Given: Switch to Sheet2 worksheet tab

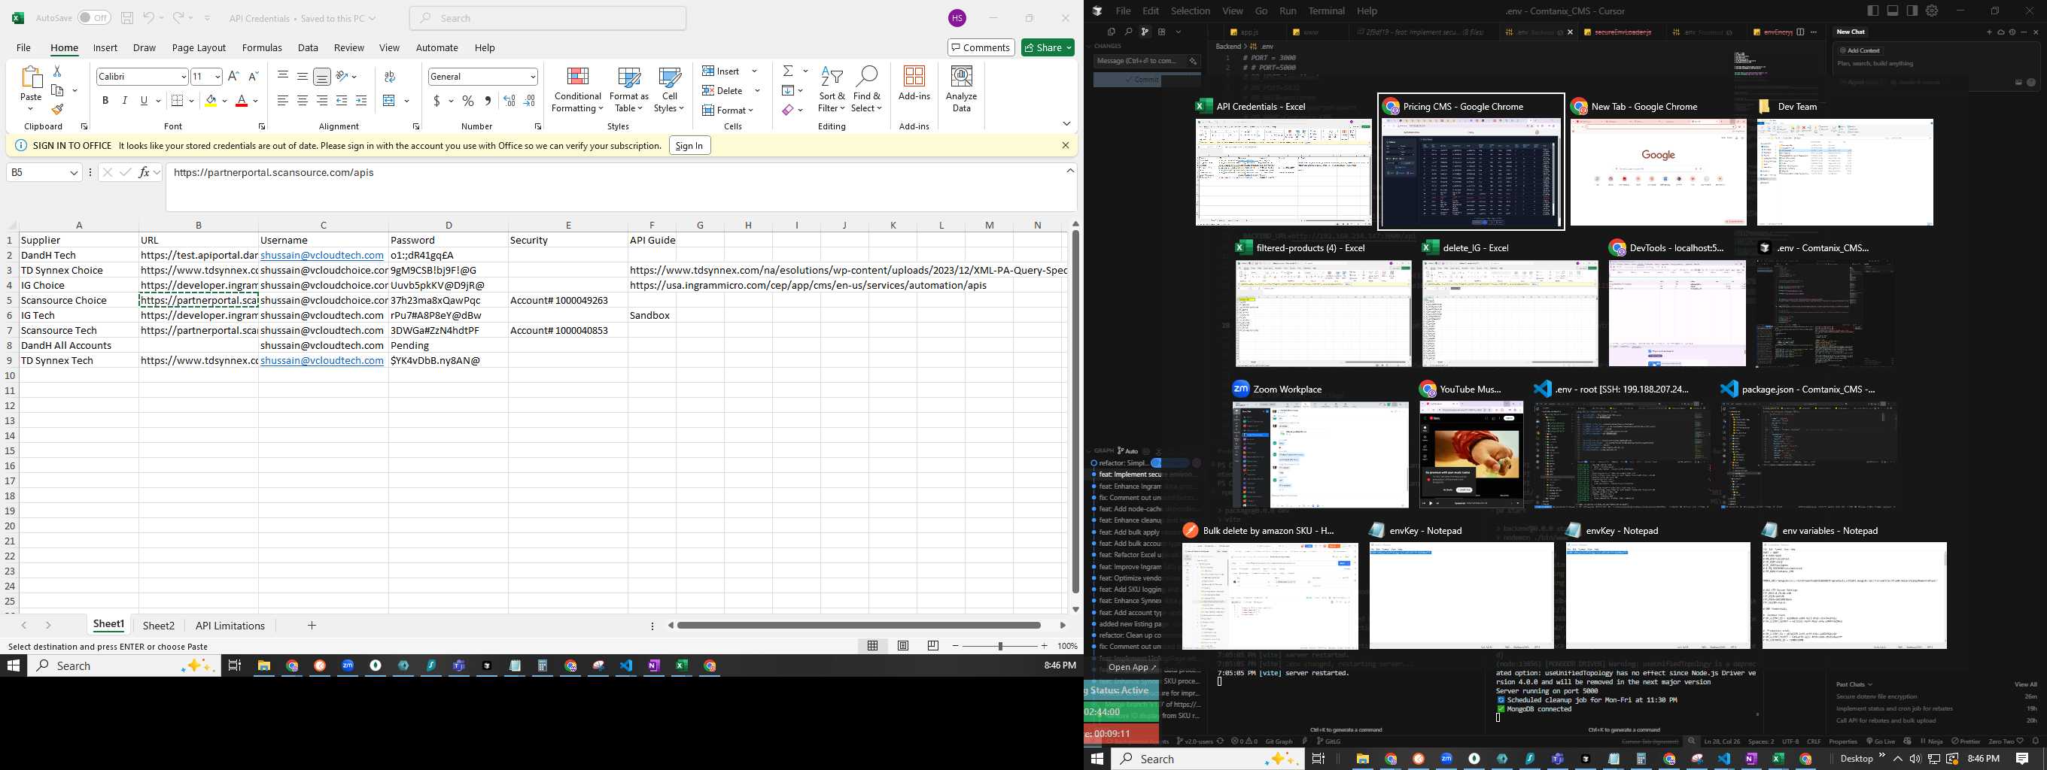Looking at the screenshot, I should (x=158, y=626).
